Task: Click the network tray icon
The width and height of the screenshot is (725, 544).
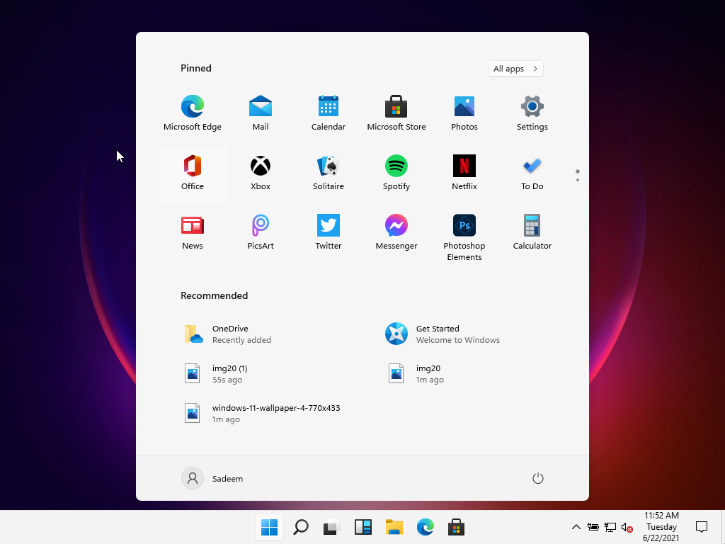Action: [x=610, y=527]
